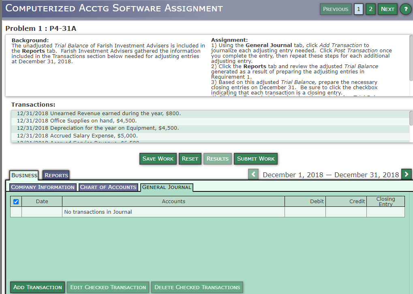
Task: Click the Save Work button
Action: [x=158, y=159]
